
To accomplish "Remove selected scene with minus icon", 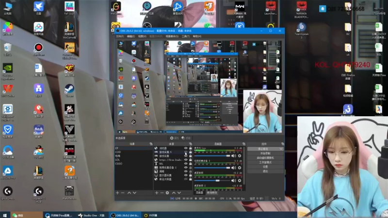I will (x=123, y=193).
